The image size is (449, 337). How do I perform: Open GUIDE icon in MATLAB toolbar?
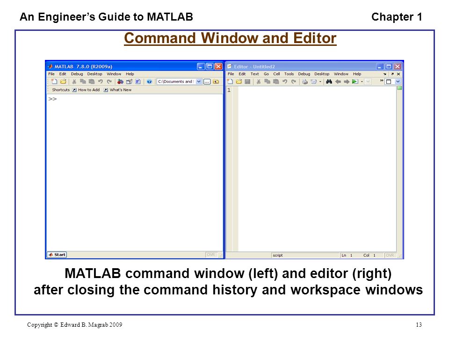(129, 81)
